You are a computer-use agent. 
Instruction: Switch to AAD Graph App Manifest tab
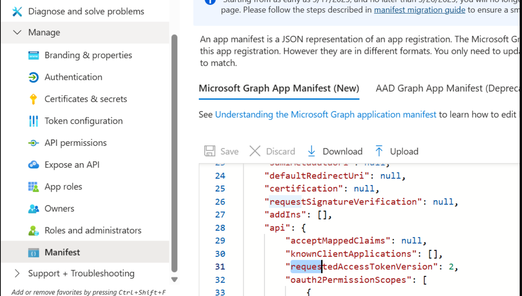[448, 88]
